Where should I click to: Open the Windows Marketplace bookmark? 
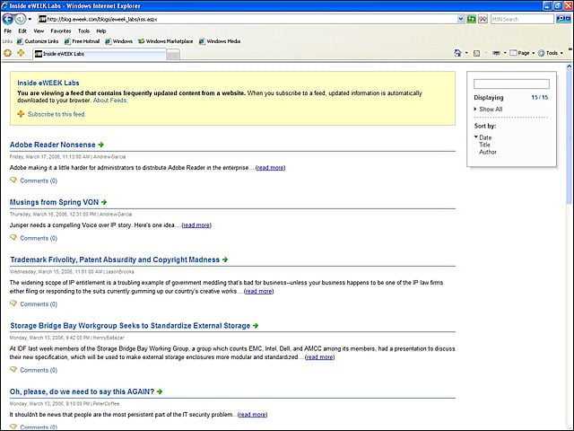coord(165,41)
